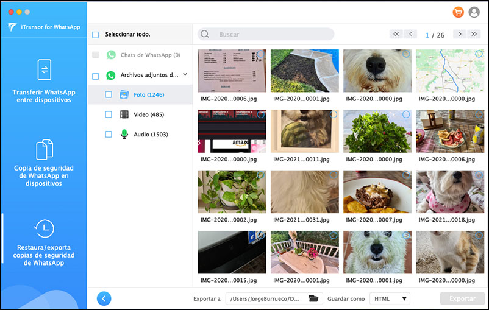Image resolution: width=489 pixels, height=310 pixels.
Task: Check the Audio (1503) checkbox
Action: [x=109, y=134]
